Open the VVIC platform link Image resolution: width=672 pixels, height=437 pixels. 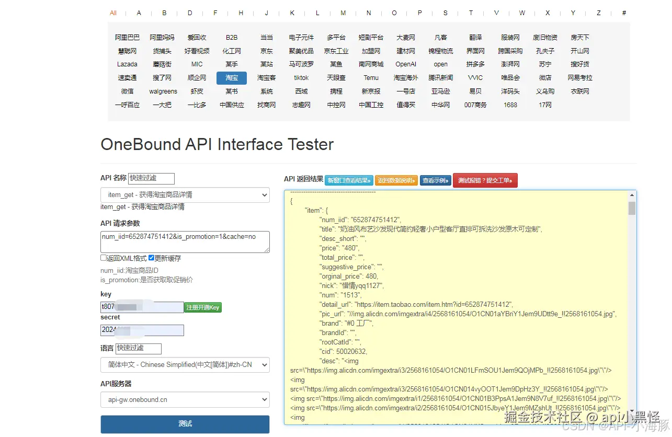point(475,78)
